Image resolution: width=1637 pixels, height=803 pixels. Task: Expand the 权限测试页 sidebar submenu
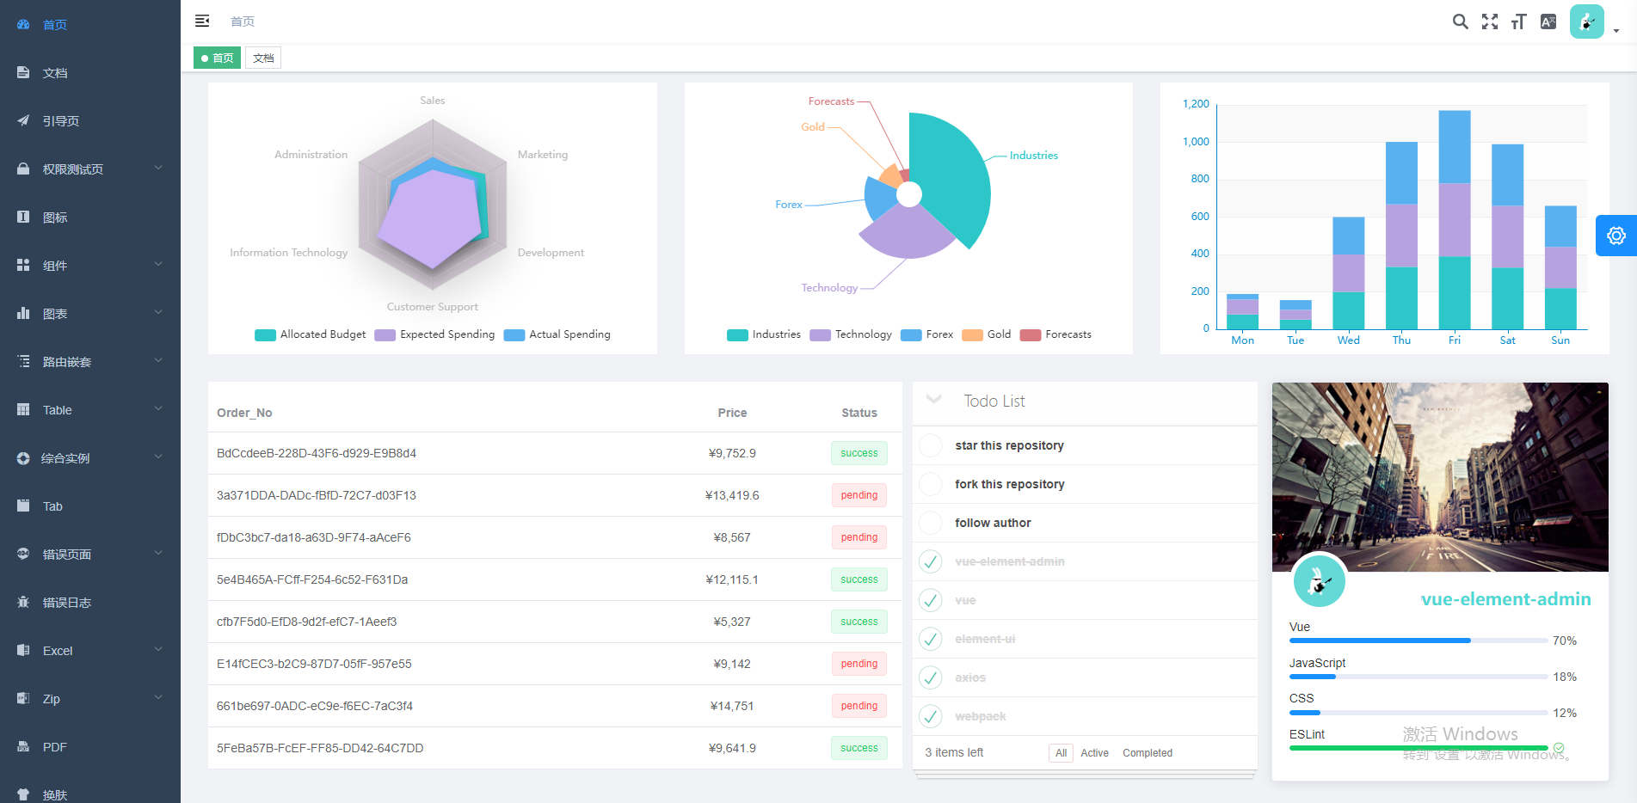[x=90, y=169]
